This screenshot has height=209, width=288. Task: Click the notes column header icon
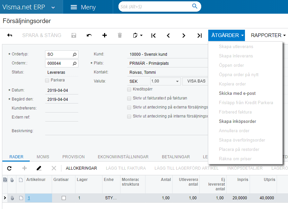21,180
